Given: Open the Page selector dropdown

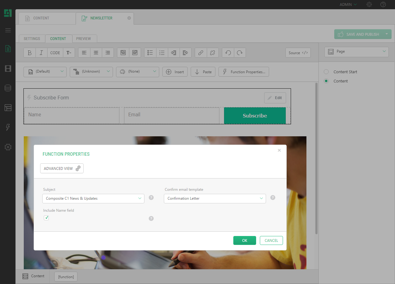Looking at the screenshot, I should click(356, 52).
